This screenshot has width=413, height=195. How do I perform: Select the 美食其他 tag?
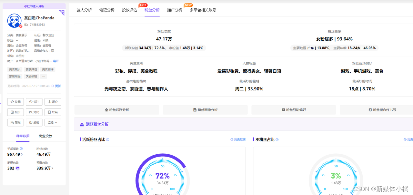coord(31,69)
